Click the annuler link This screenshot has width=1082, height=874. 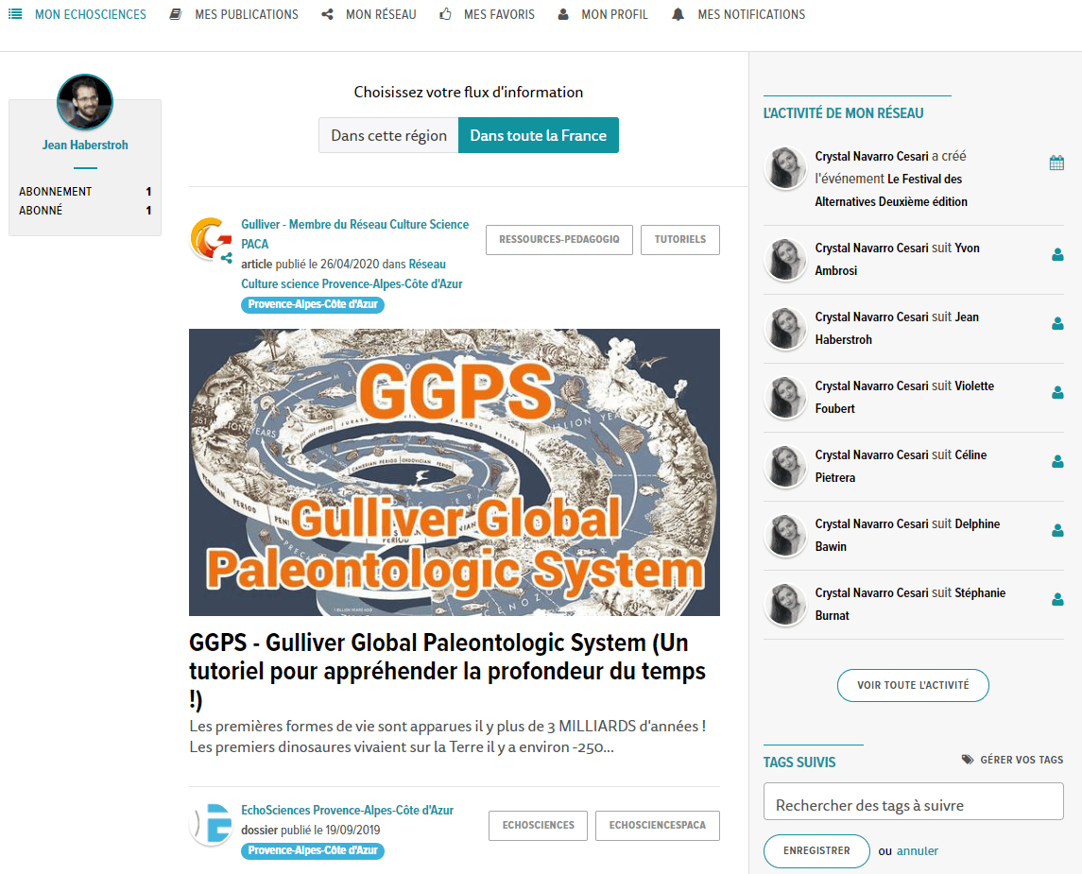[917, 851]
